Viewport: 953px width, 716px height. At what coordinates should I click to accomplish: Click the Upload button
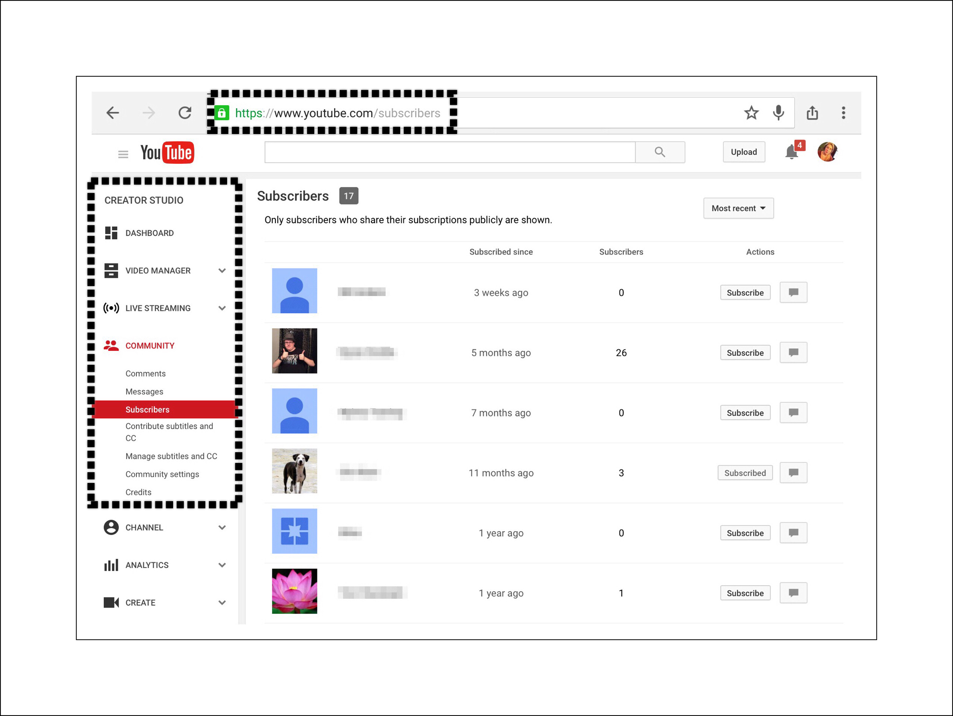pos(744,152)
